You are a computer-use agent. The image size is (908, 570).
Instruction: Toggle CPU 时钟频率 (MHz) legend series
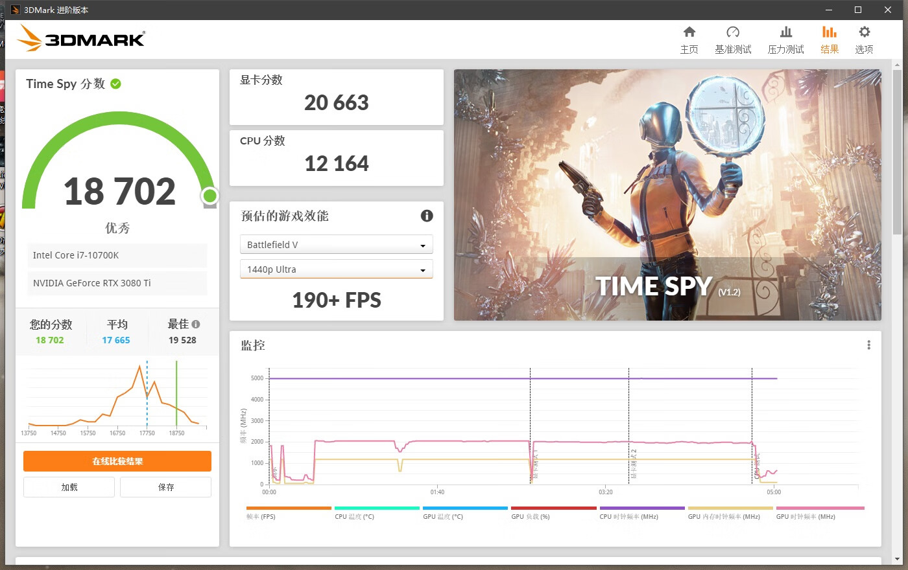coord(642,513)
